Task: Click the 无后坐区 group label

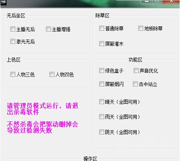Action: (x=16, y=16)
